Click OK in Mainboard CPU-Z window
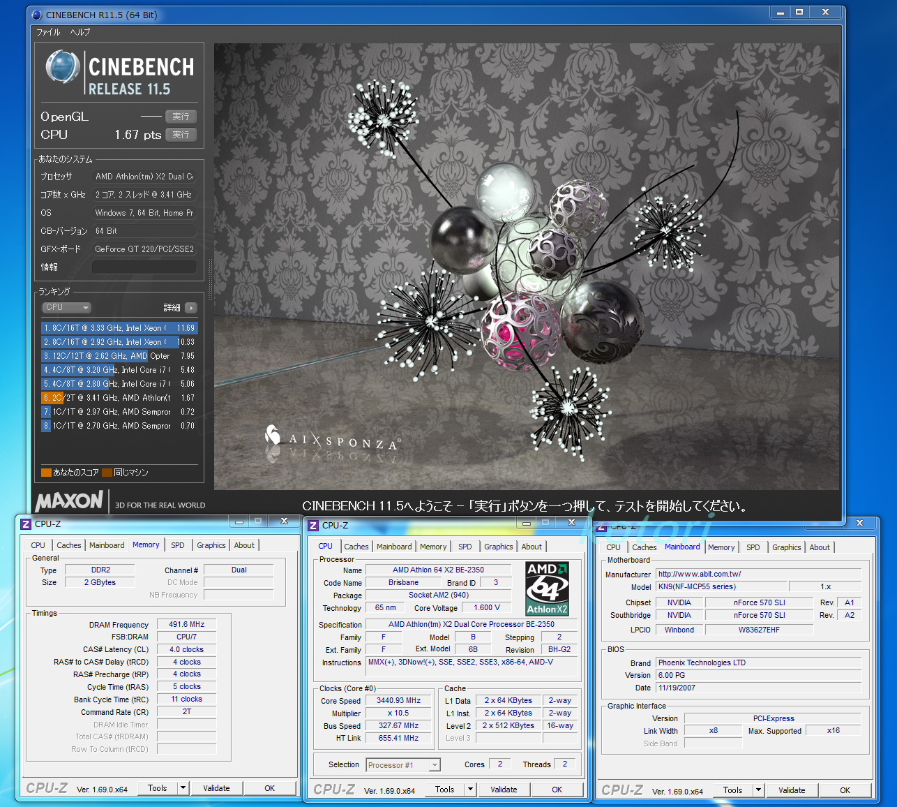 click(x=845, y=790)
